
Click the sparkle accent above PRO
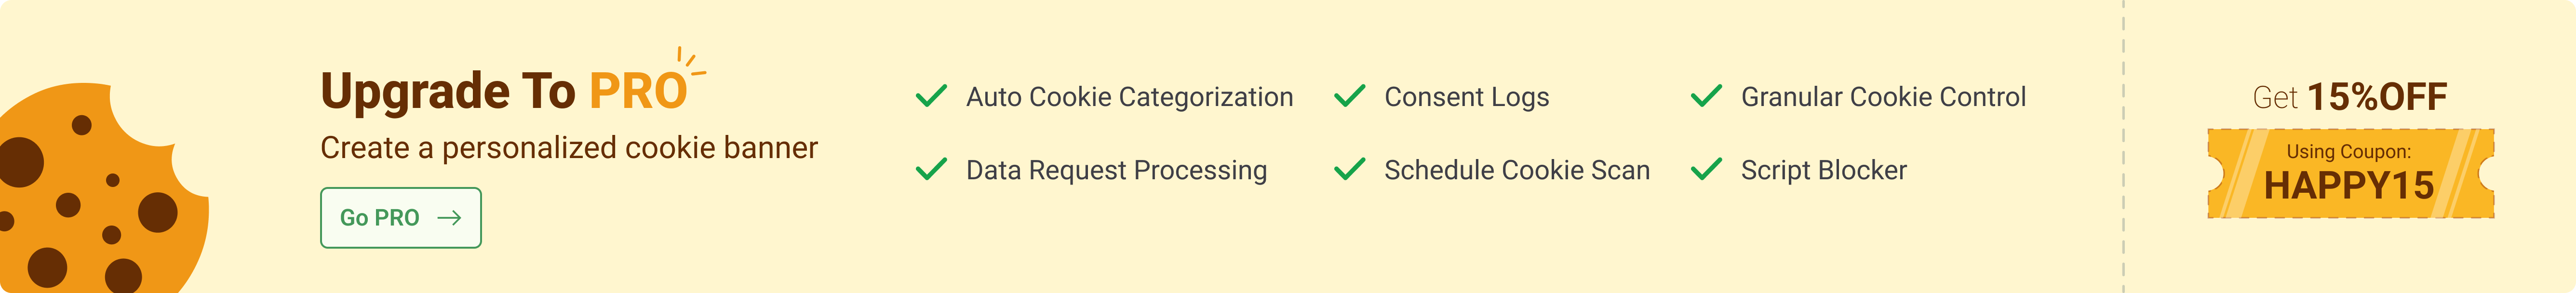[x=689, y=61]
